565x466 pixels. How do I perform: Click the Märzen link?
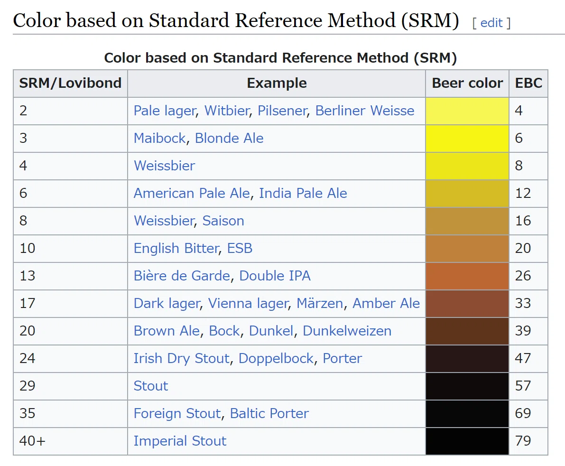pos(320,303)
